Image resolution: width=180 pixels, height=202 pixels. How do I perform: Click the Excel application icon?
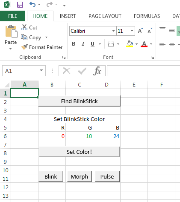[x=8, y=5]
